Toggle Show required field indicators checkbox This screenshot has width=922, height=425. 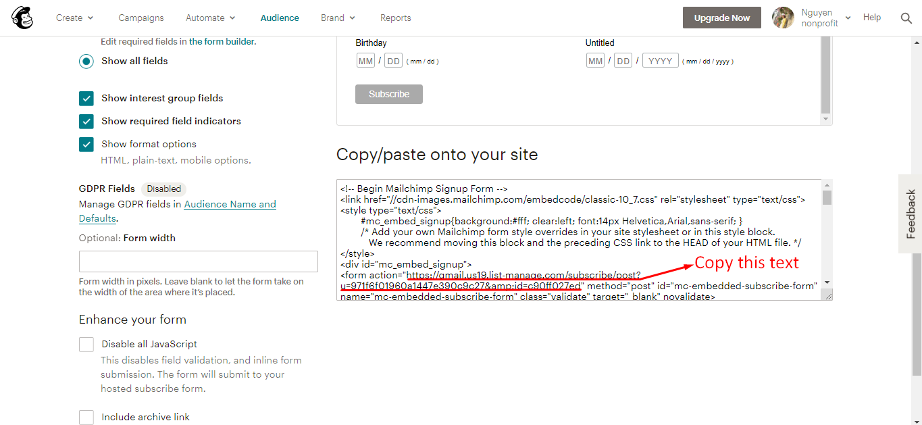coord(86,122)
